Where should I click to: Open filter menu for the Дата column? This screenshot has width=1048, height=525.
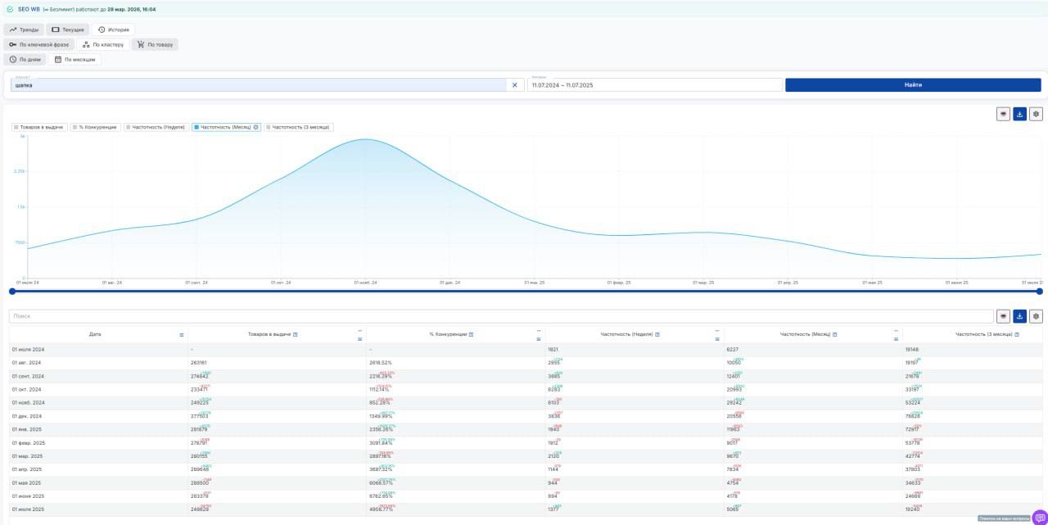point(182,335)
